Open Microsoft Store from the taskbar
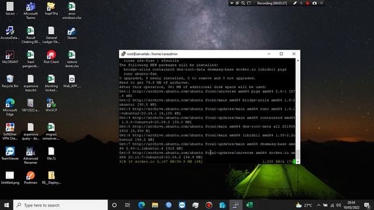 222,205
